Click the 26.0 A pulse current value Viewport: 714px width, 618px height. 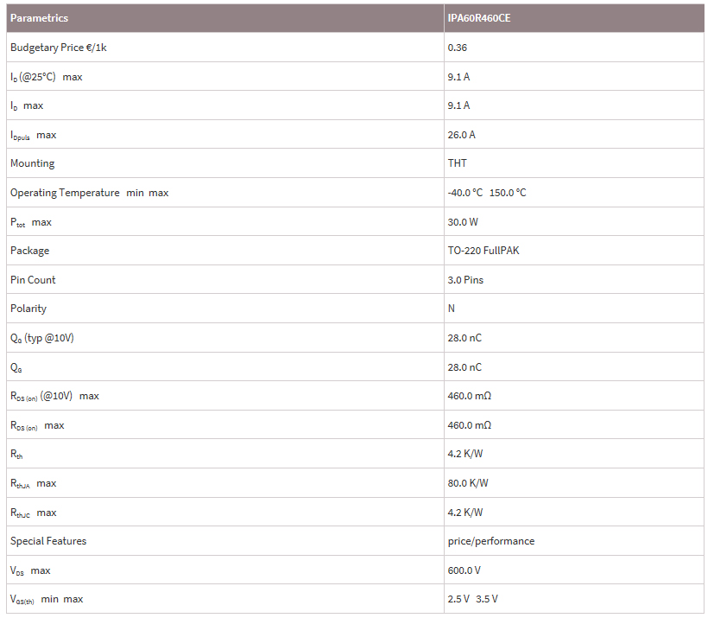coord(461,135)
